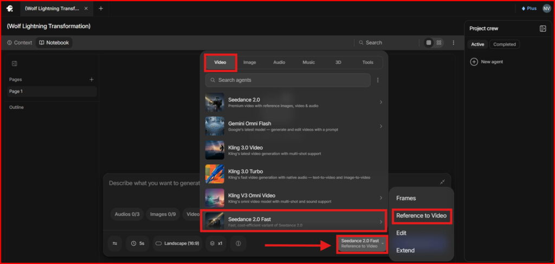
Task: Click the Kling 3.0 Turbo thumbnail
Action: tap(215, 174)
